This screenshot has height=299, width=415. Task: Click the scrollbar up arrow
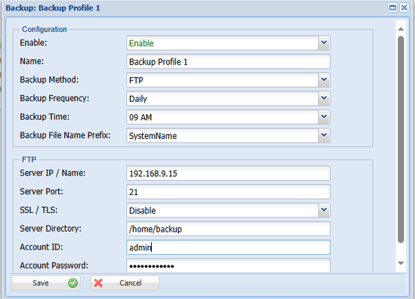tap(401, 29)
